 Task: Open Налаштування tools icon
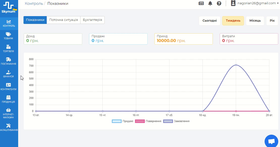8,126
